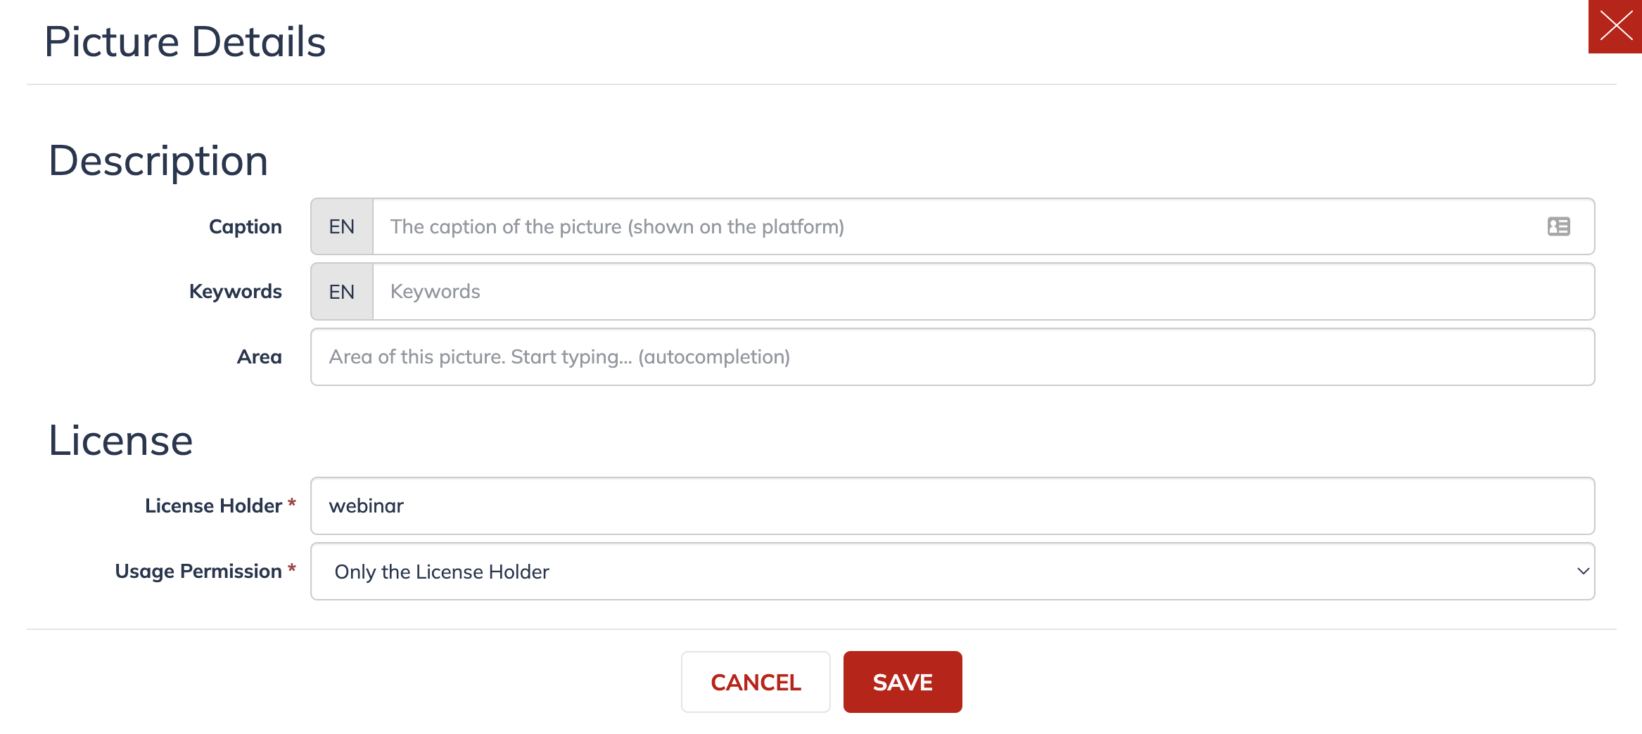Click the Description section heading
1642x734 pixels.
tap(158, 161)
